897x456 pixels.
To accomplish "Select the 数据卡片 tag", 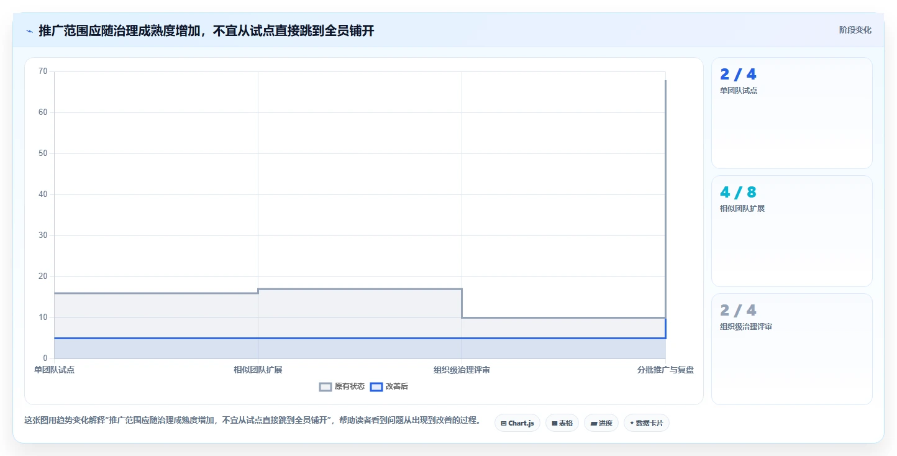I will pyautogui.click(x=647, y=423).
